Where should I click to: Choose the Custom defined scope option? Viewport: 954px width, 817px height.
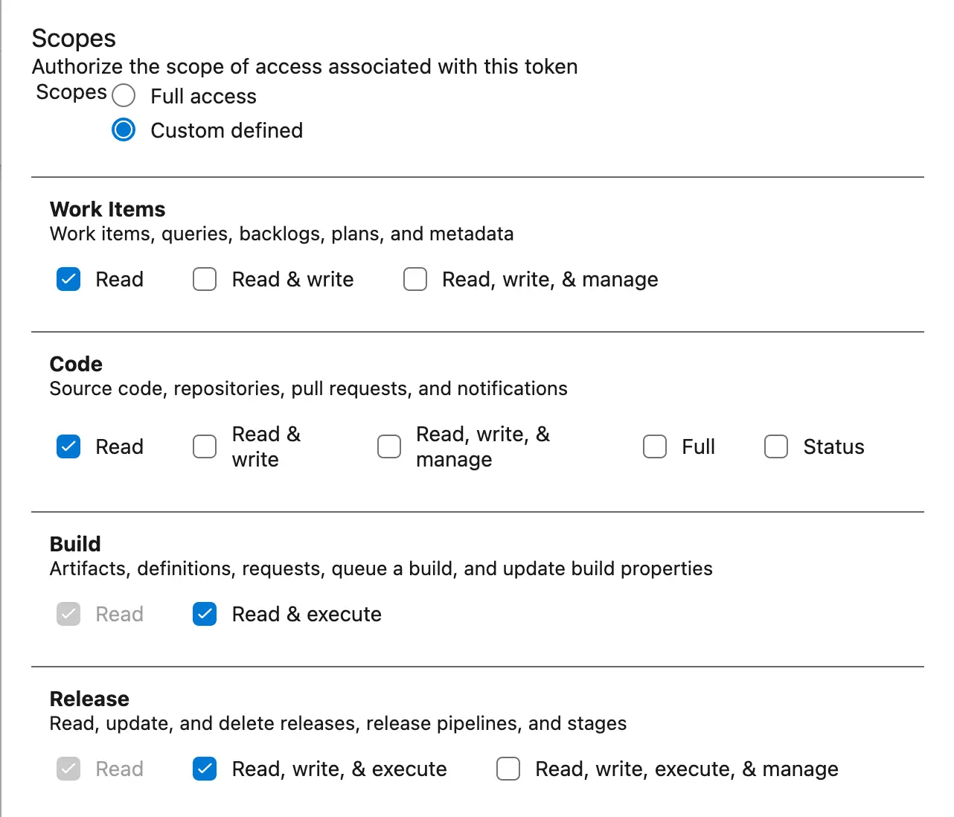123,130
